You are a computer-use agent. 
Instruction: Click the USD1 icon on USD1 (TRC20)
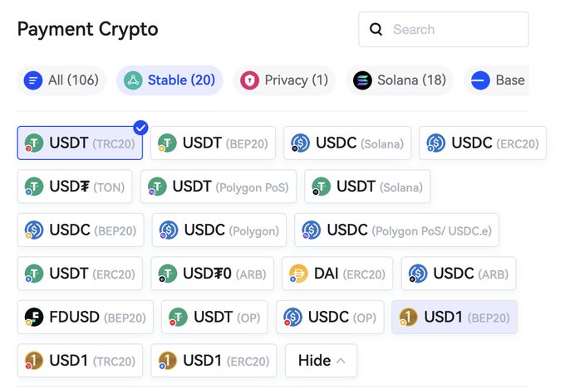point(34,361)
